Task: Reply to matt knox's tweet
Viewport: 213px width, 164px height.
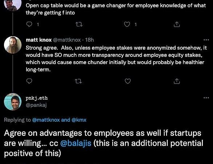Action: 29,81
